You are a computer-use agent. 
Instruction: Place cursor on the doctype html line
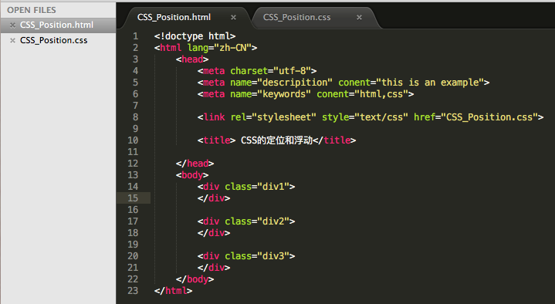195,36
